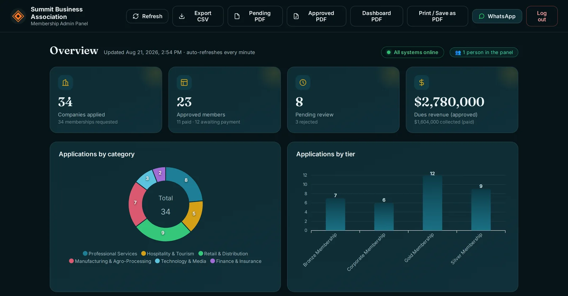This screenshot has width=568, height=296.
Task: Click the Overview page heading
Action: coord(74,51)
